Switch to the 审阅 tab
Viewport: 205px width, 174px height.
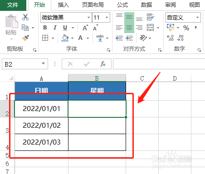pyautogui.click(x=171, y=5)
